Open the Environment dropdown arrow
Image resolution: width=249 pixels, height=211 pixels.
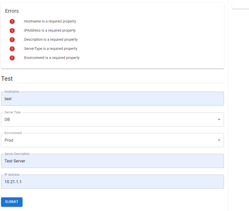point(219,140)
